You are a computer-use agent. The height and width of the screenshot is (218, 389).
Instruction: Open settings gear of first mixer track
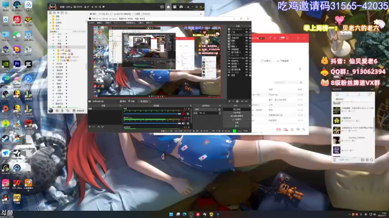(188, 114)
